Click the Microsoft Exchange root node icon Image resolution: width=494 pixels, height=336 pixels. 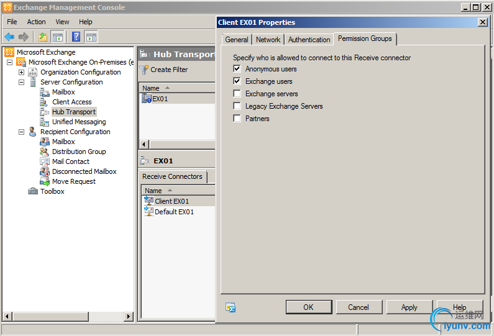(x=9, y=52)
